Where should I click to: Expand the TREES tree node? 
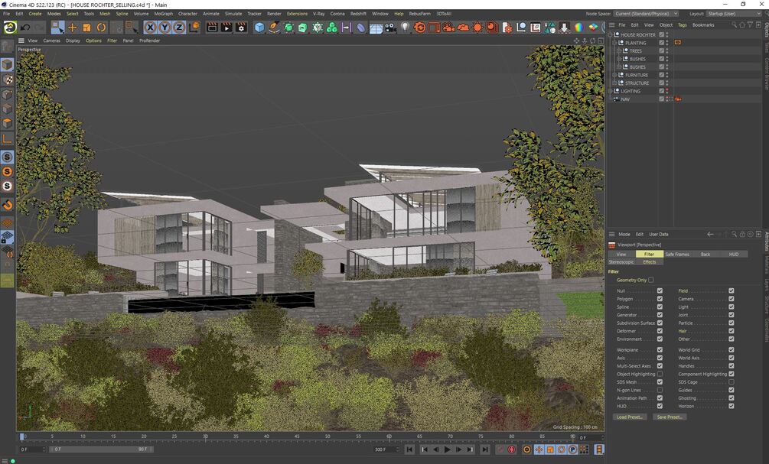(620, 51)
